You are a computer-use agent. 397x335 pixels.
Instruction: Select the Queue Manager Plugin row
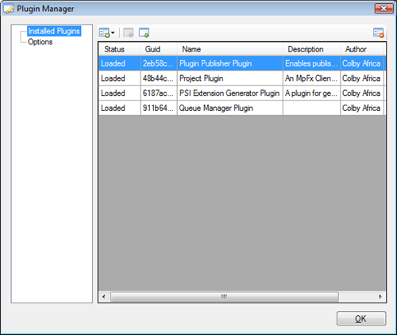(x=242, y=108)
